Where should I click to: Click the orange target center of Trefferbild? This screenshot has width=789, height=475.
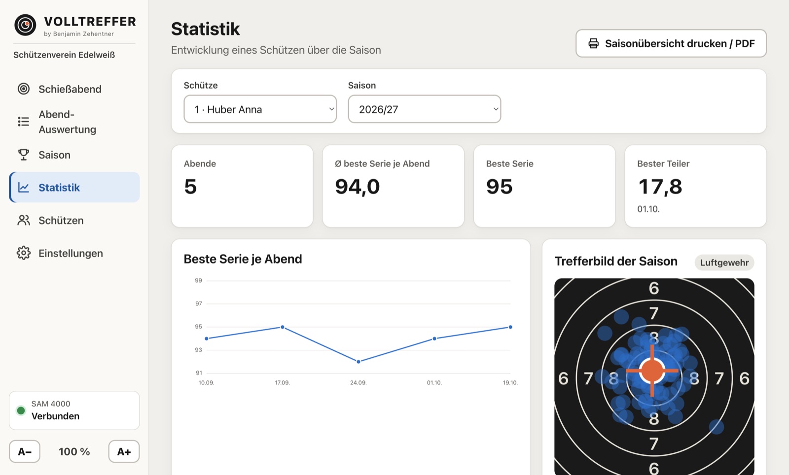tap(652, 371)
